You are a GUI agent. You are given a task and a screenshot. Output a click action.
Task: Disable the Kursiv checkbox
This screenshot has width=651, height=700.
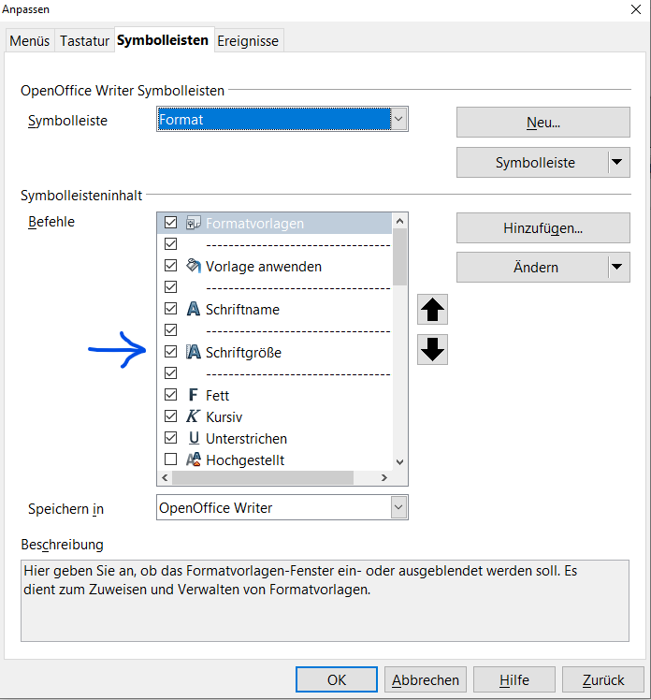pos(170,416)
